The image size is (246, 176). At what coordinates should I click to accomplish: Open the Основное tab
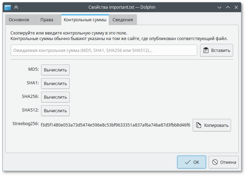[19, 20]
